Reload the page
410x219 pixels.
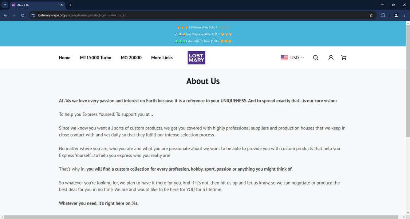(23, 15)
